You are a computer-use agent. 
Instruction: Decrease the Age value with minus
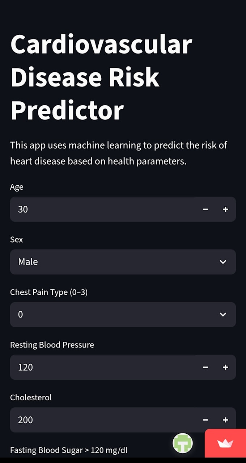pyautogui.click(x=205, y=209)
